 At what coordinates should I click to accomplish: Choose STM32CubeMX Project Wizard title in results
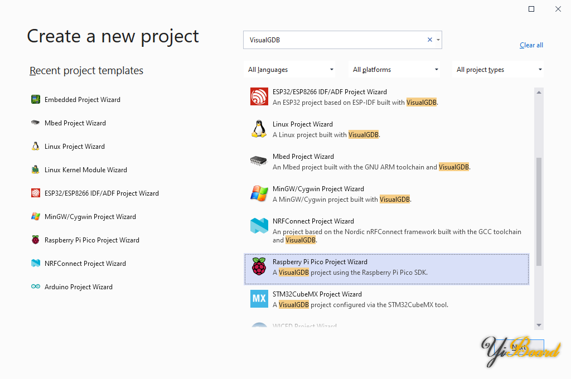tap(317, 294)
